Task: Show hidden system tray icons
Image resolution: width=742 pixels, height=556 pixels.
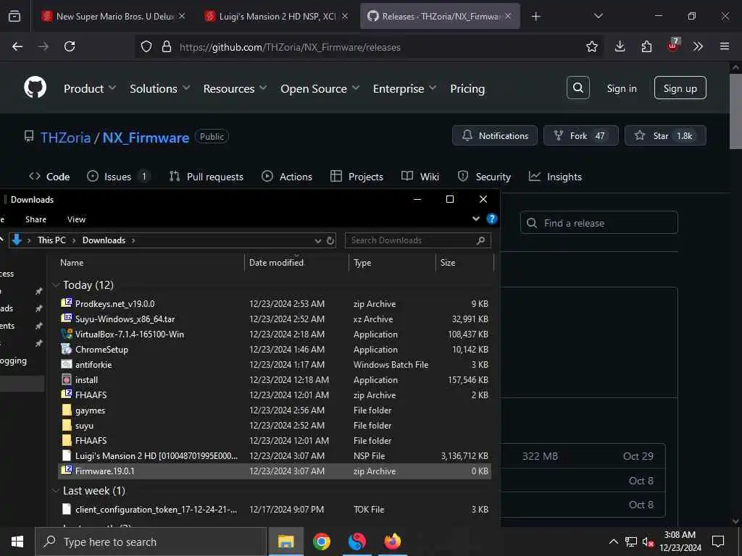Action: click(613, 542)
